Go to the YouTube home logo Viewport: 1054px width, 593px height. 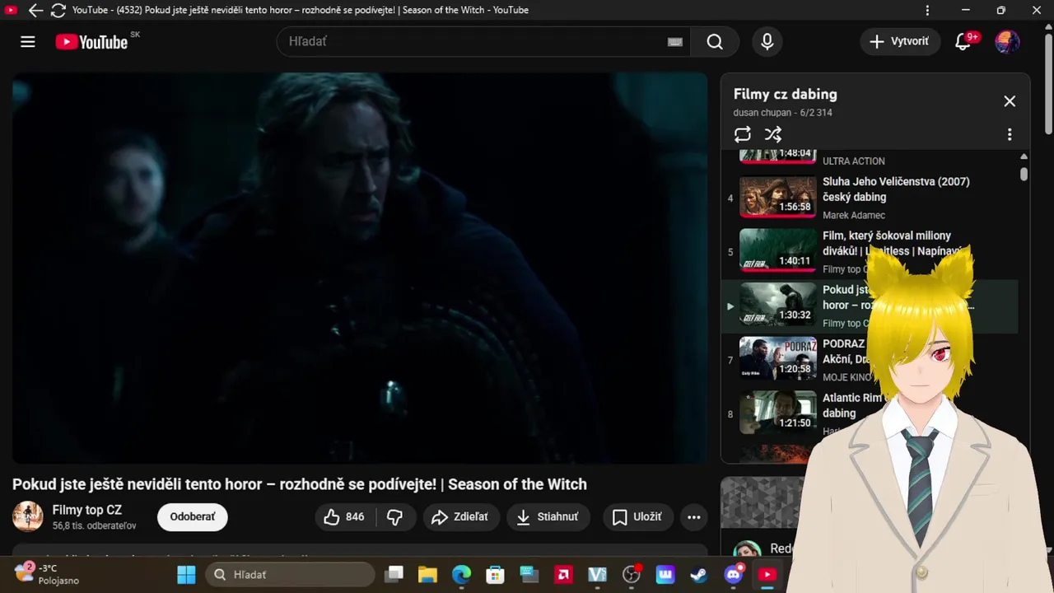tap(91, 42)
